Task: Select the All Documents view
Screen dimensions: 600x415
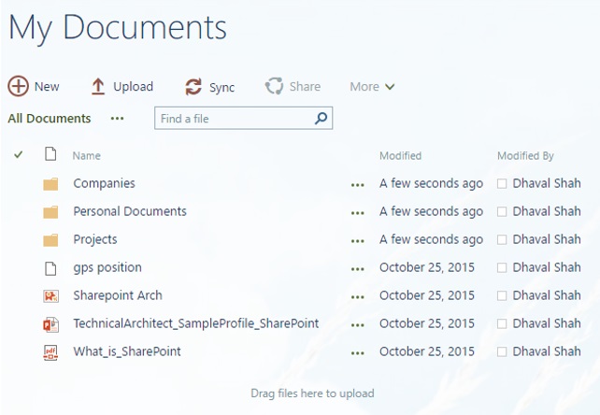Action: point(50,119)
